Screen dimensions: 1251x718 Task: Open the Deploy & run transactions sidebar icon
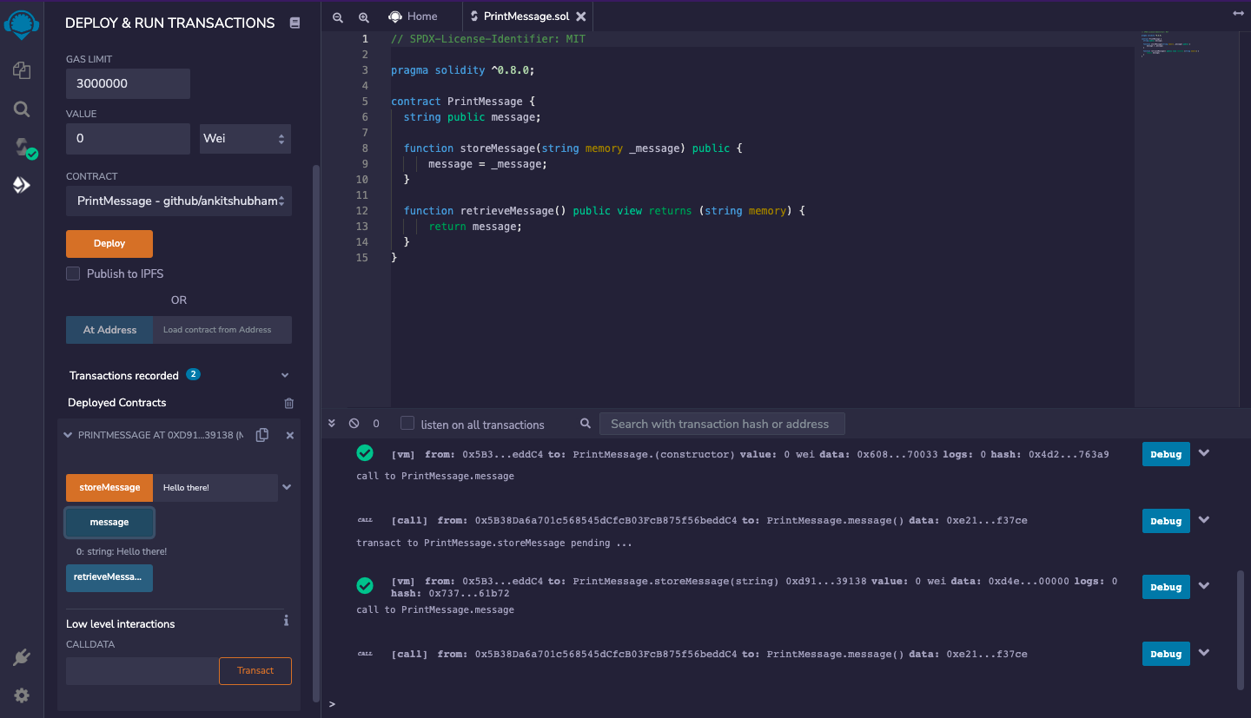click(x=22, y=185)
